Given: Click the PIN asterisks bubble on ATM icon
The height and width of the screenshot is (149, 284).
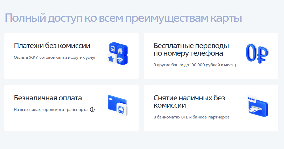Looking at the screenshot, I should (x=251, y=99).
